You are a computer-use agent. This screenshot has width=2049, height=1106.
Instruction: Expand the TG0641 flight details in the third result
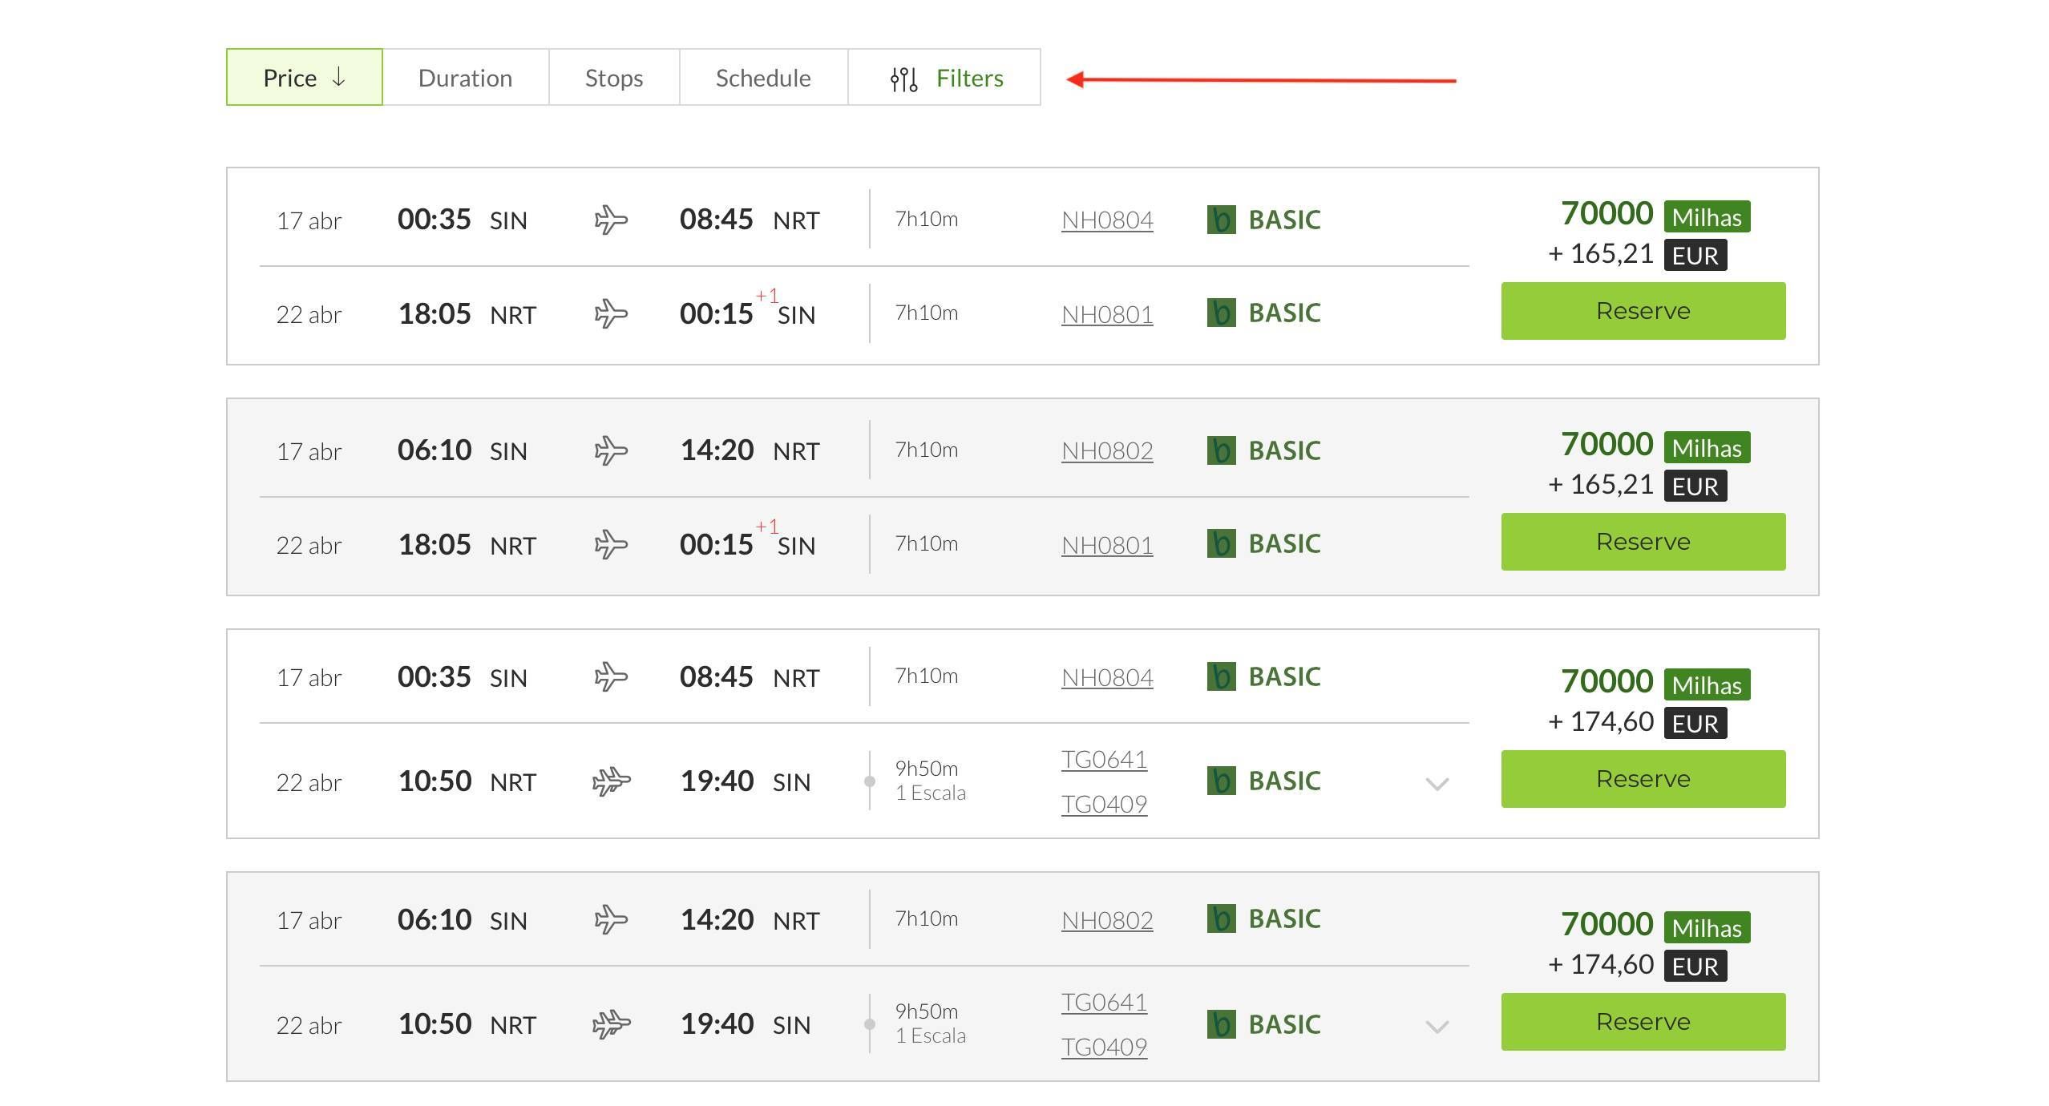(1437, 784)
